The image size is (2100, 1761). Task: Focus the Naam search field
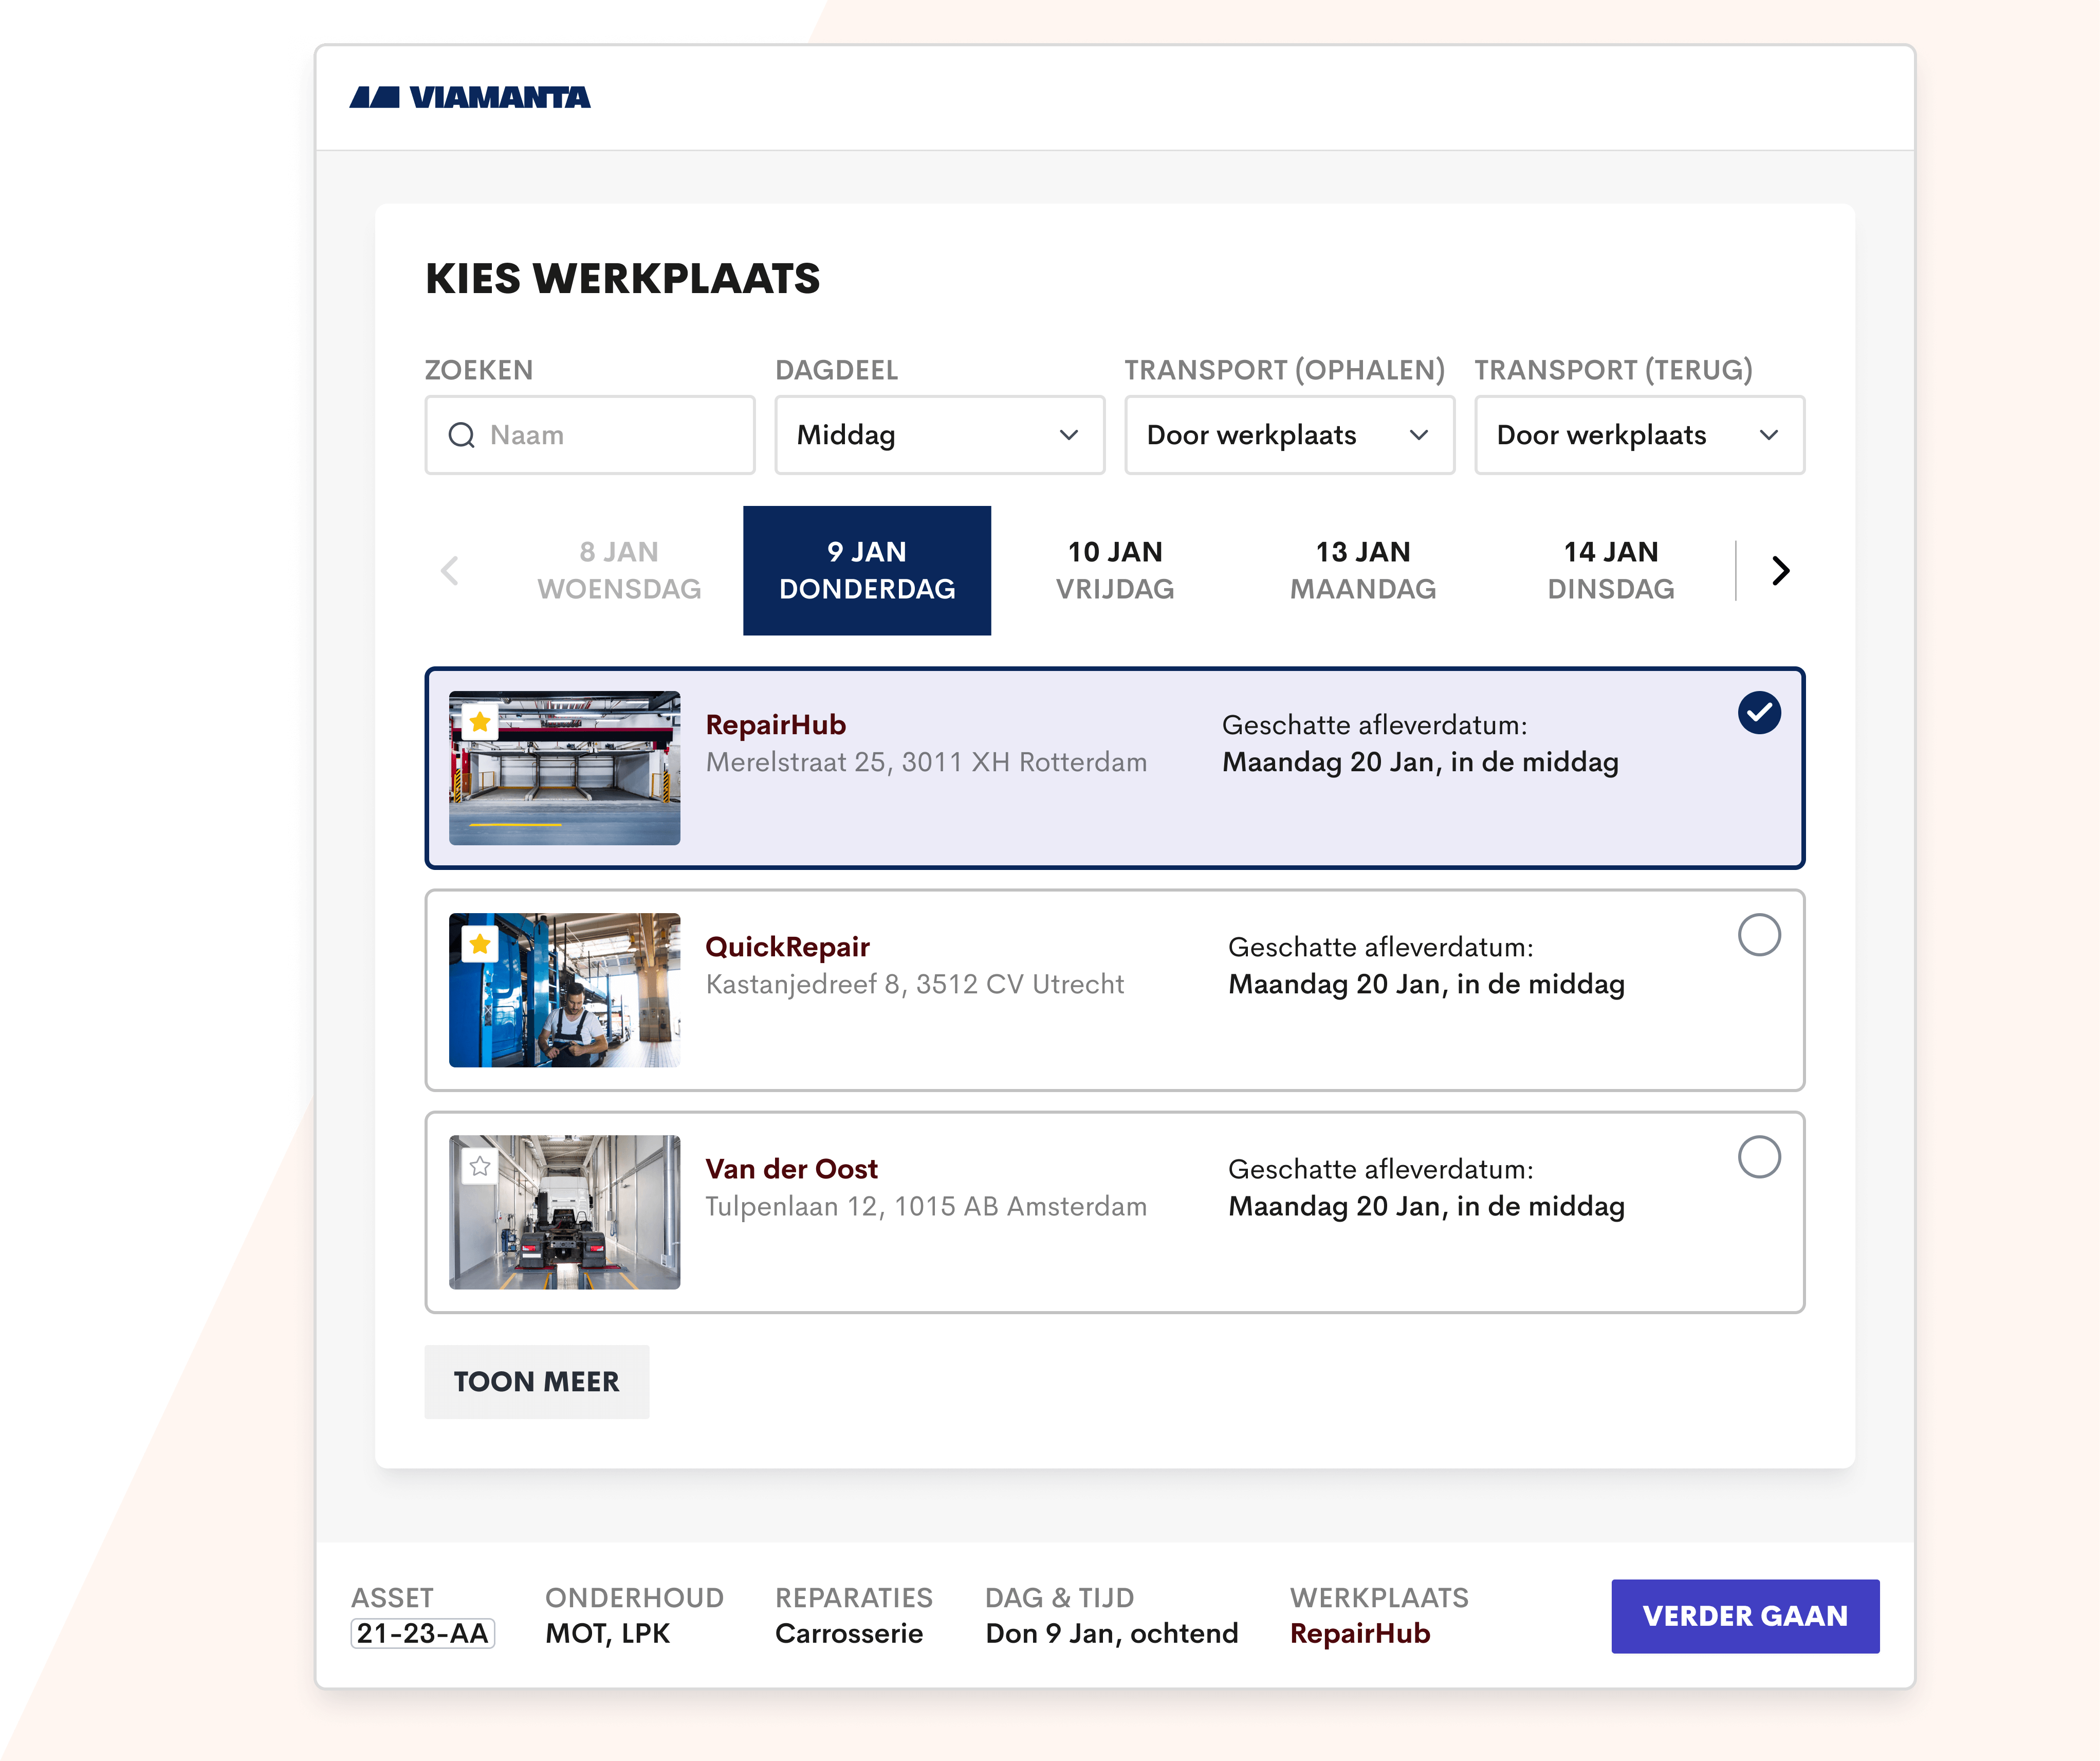pyautogui.click(x=590, y=435)
